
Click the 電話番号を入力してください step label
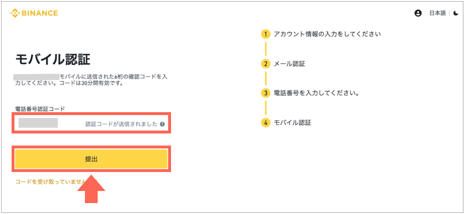pyautogui.click(x=316, y=93)
